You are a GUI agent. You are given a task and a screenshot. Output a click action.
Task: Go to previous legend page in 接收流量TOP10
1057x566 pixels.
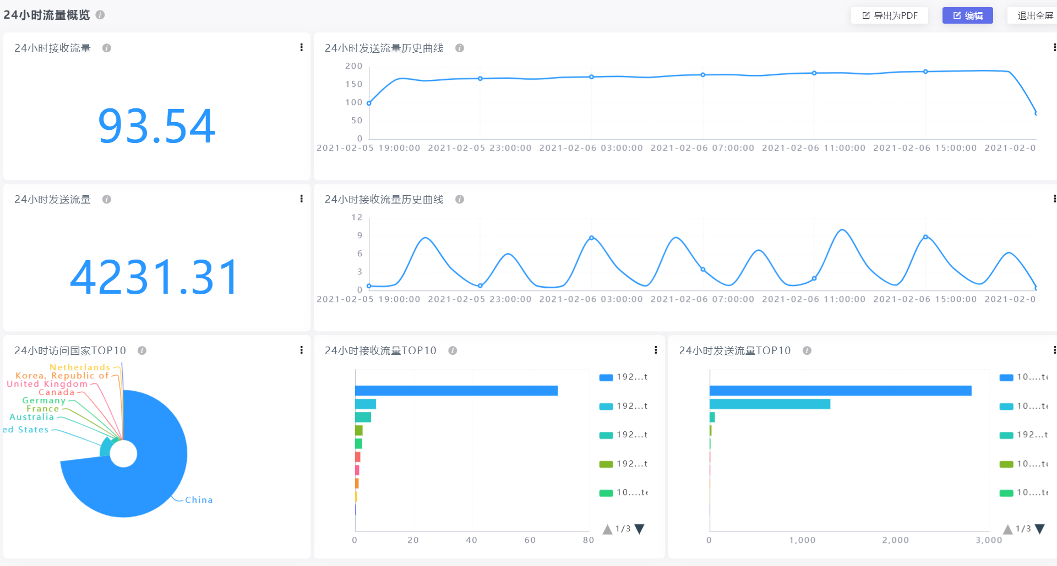(608, 529)
